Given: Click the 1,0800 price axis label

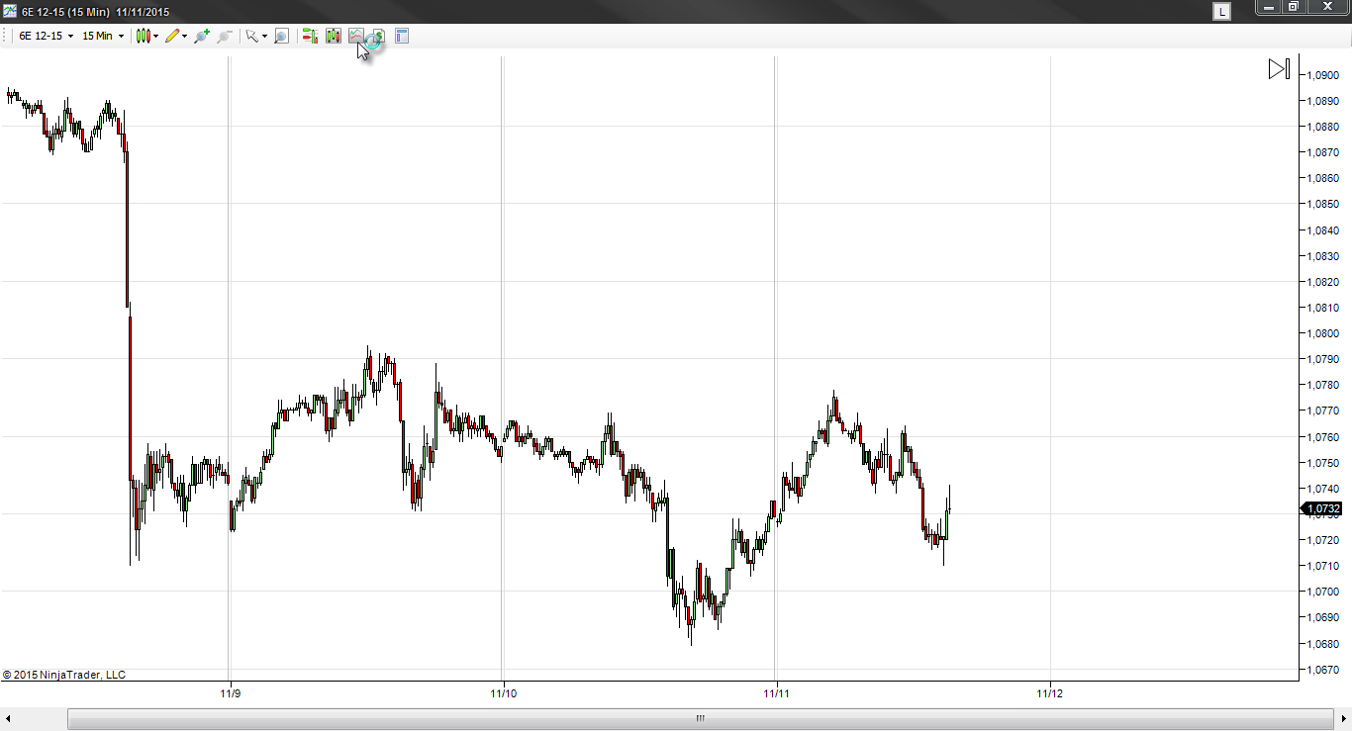Looking at the screenshot, I should pos(1323,333).
